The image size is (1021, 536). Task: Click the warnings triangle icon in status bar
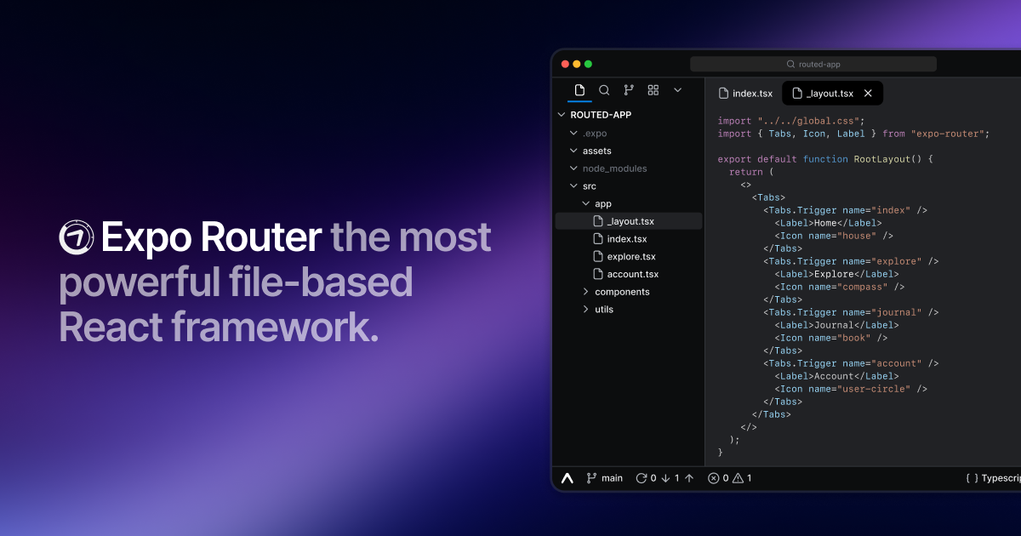[x=738, y=478]
